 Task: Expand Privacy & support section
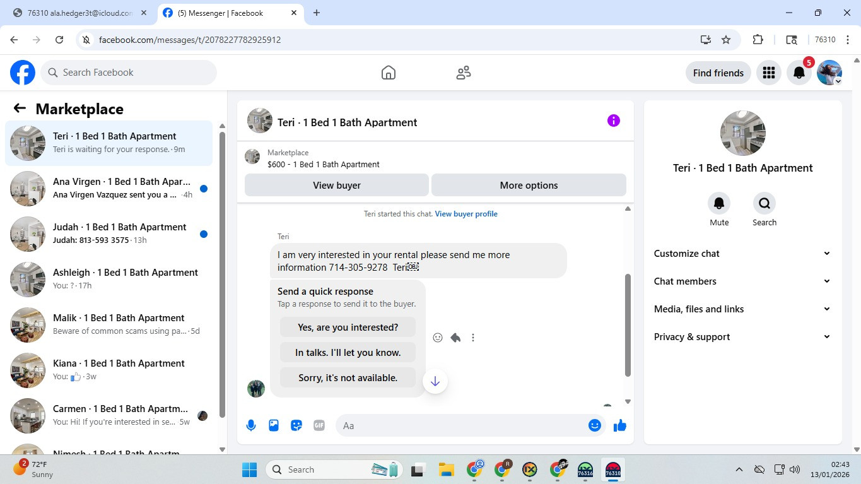coord(742,337)
